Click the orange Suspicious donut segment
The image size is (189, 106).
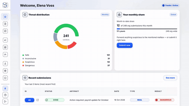pos(61,46)
